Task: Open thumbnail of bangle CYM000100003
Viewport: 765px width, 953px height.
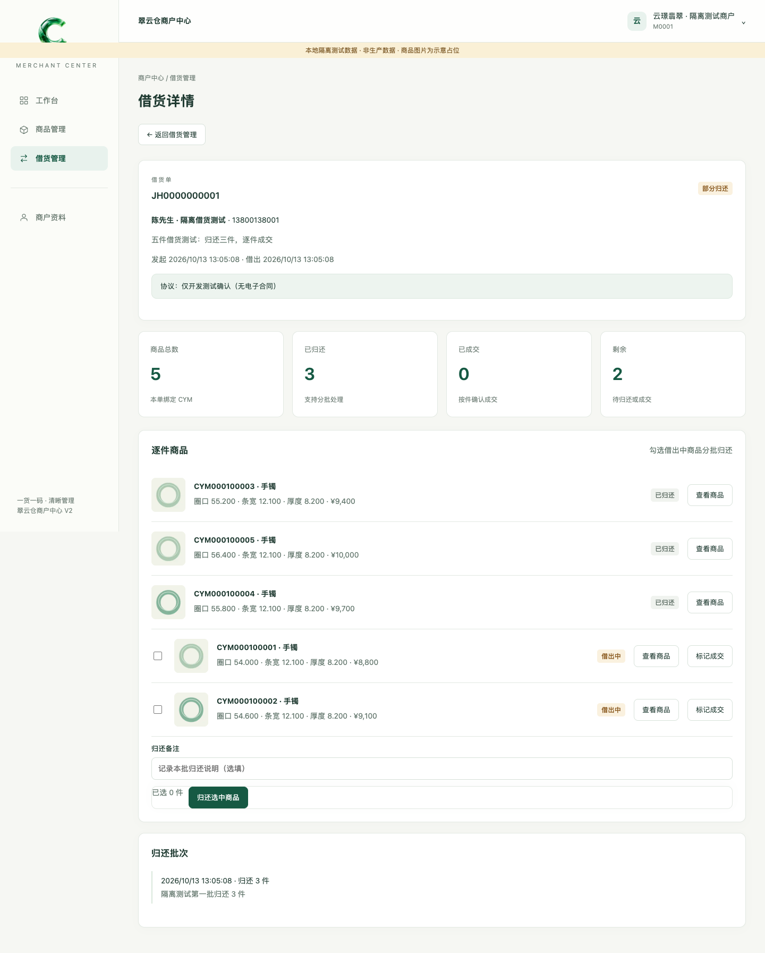Action: (168, 495)
